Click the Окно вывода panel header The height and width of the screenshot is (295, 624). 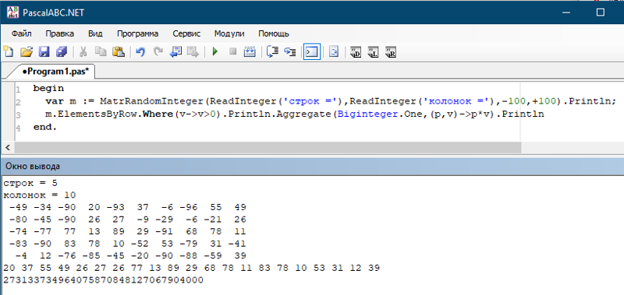[x=312, y=166]
